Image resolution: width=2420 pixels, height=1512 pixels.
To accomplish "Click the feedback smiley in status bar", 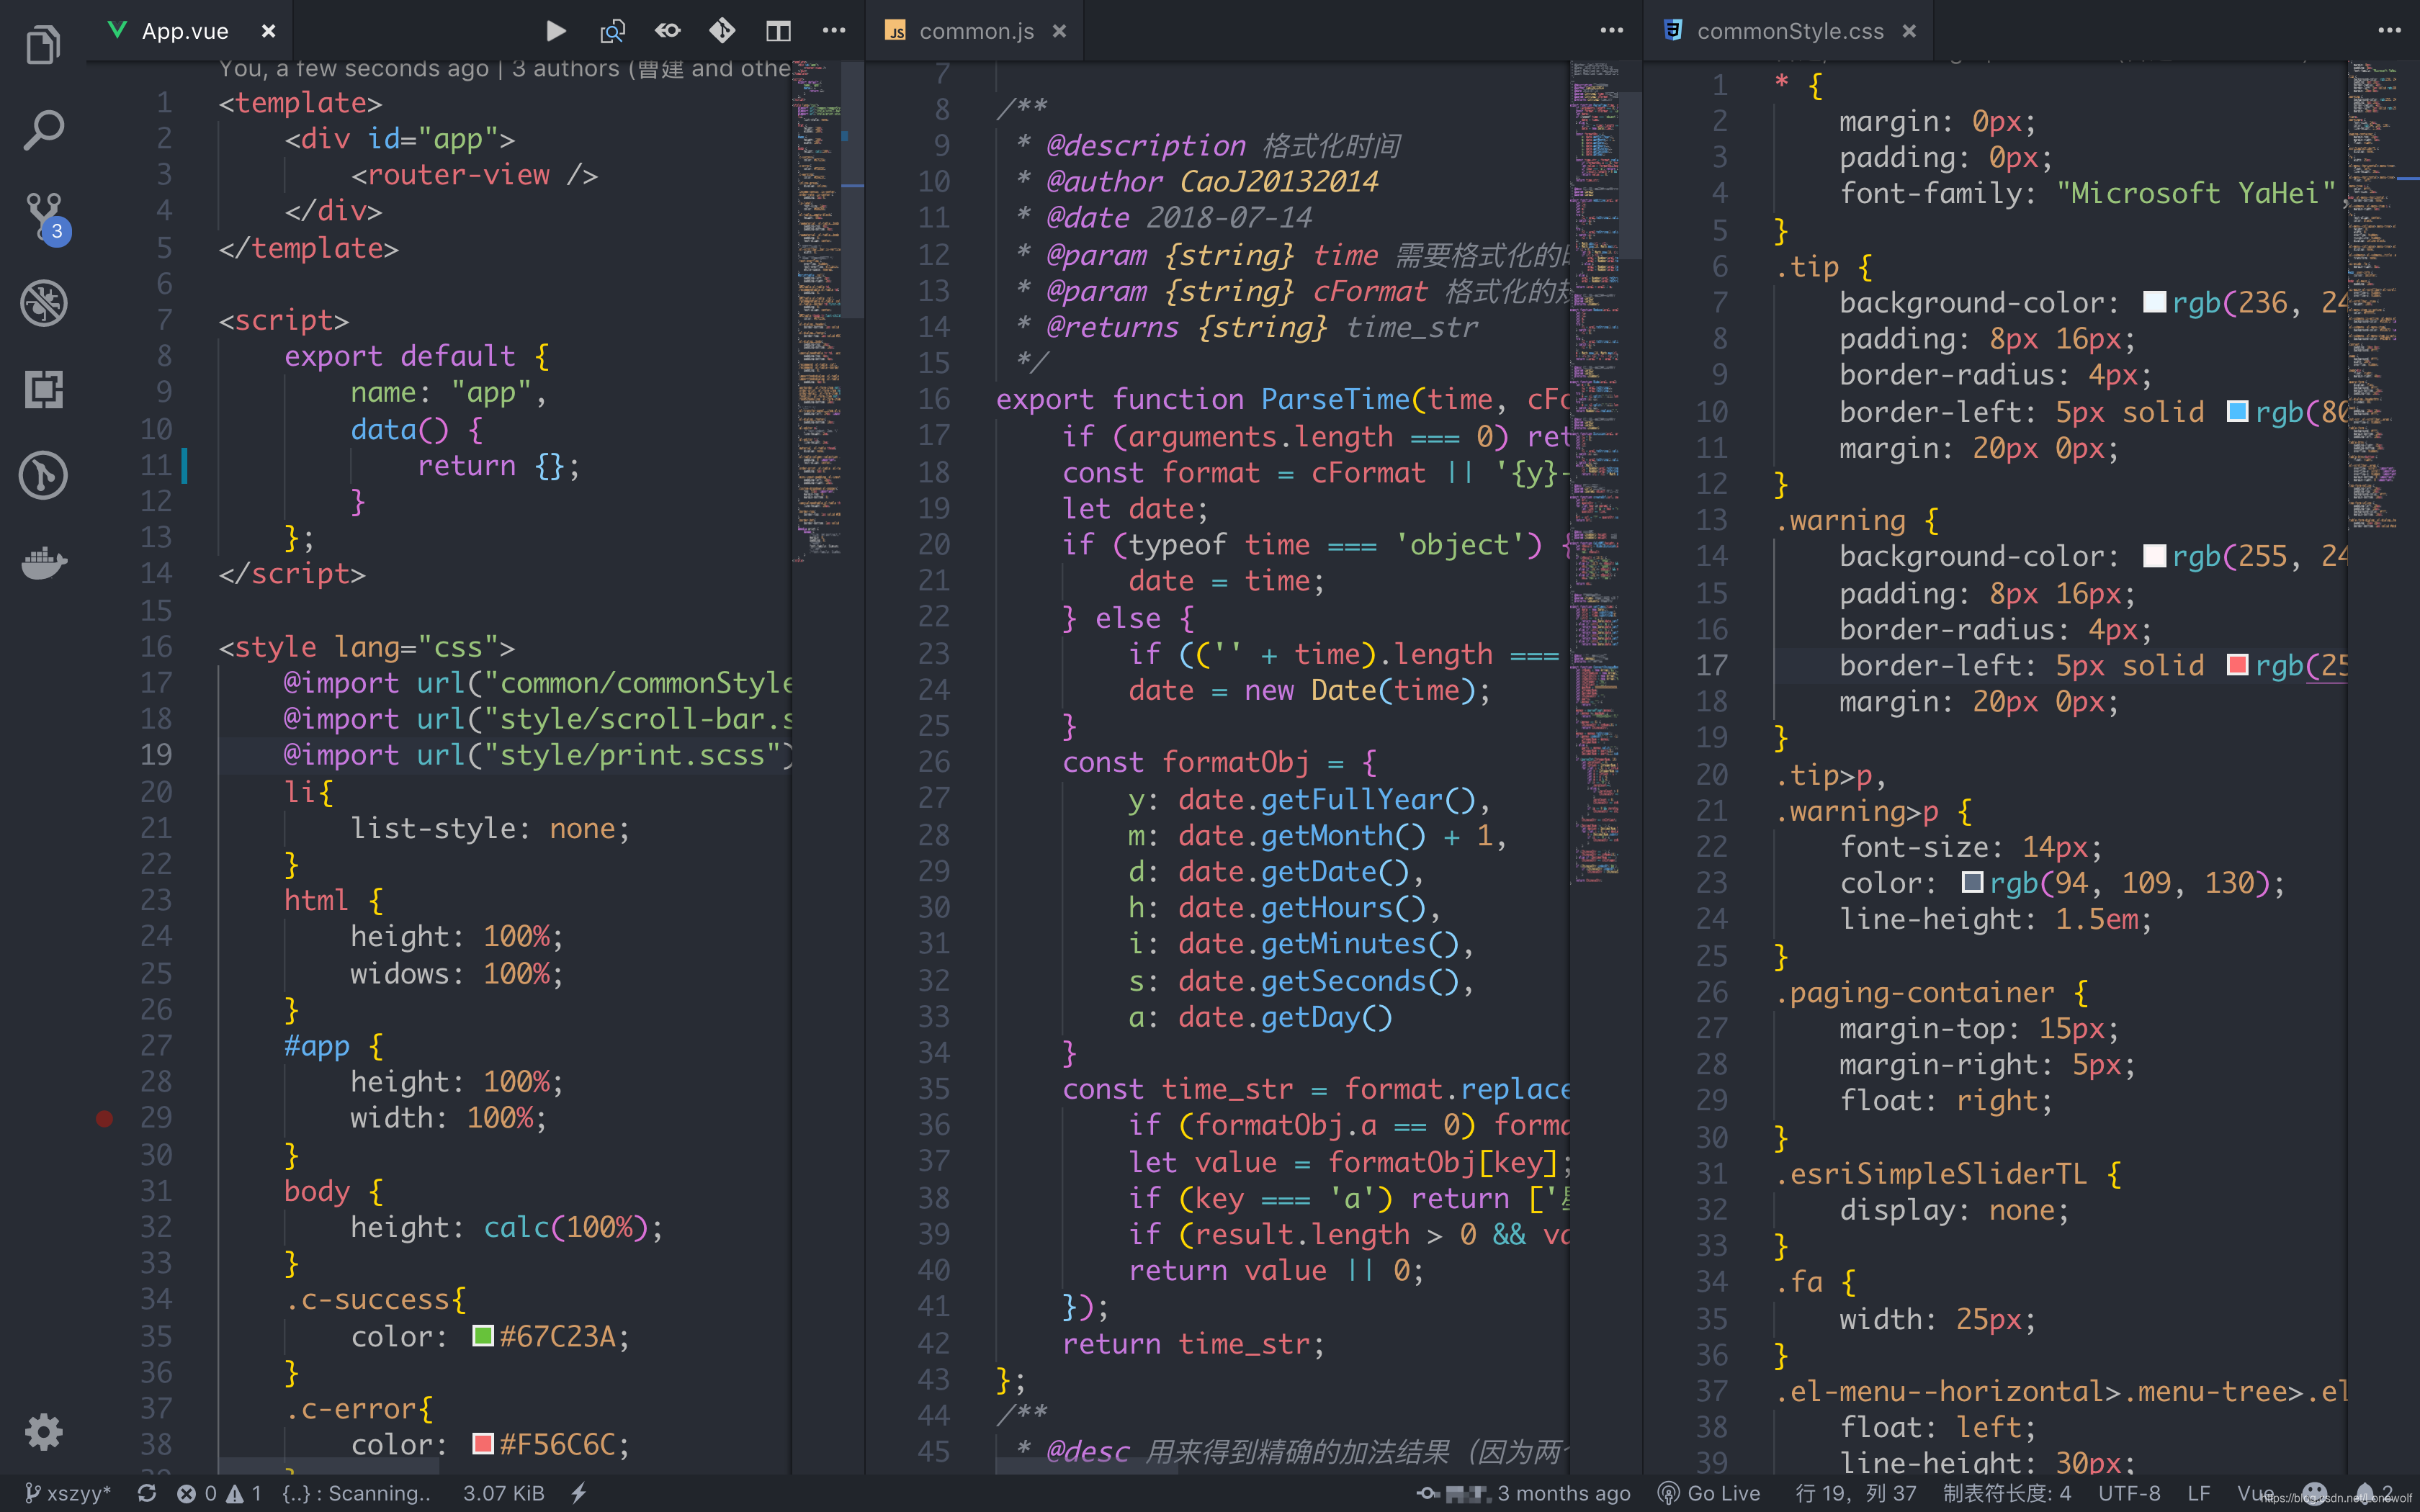I will coord(2314,1493).
